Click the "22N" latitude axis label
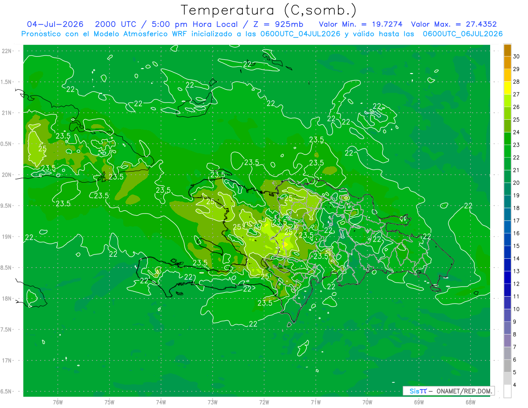The height and width of the screenshot is (408, 528). tap(7, 51)
